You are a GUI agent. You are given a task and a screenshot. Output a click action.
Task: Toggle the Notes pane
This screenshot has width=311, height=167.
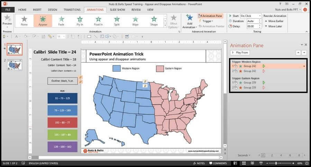(x=199, y=163)
